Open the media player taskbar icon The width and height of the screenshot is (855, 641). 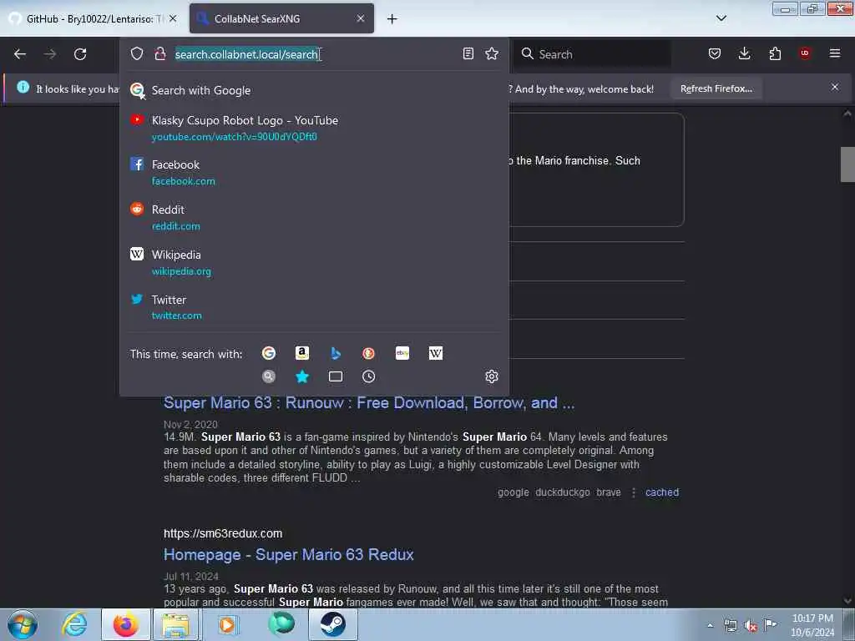coord(227,624)
